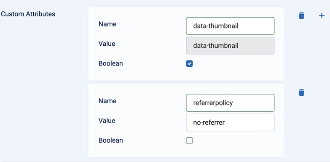Add a new custom attribute with the plus icon

(x=322, y=16)
